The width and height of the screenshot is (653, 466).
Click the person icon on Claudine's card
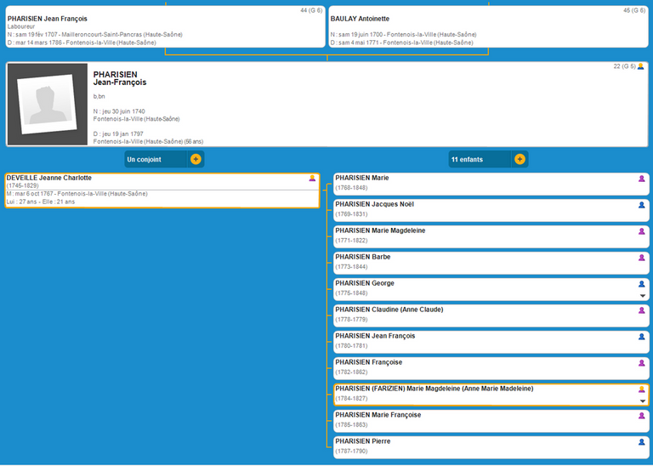(642, 310)
